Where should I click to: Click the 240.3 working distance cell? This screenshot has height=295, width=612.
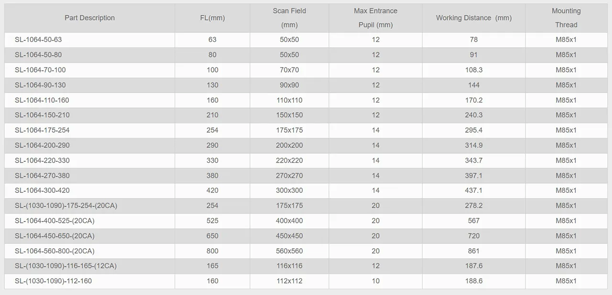[x=473, y=115]
